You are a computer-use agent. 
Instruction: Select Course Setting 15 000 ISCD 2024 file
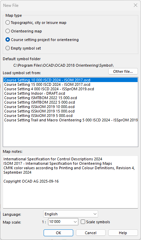pos(70,84)
